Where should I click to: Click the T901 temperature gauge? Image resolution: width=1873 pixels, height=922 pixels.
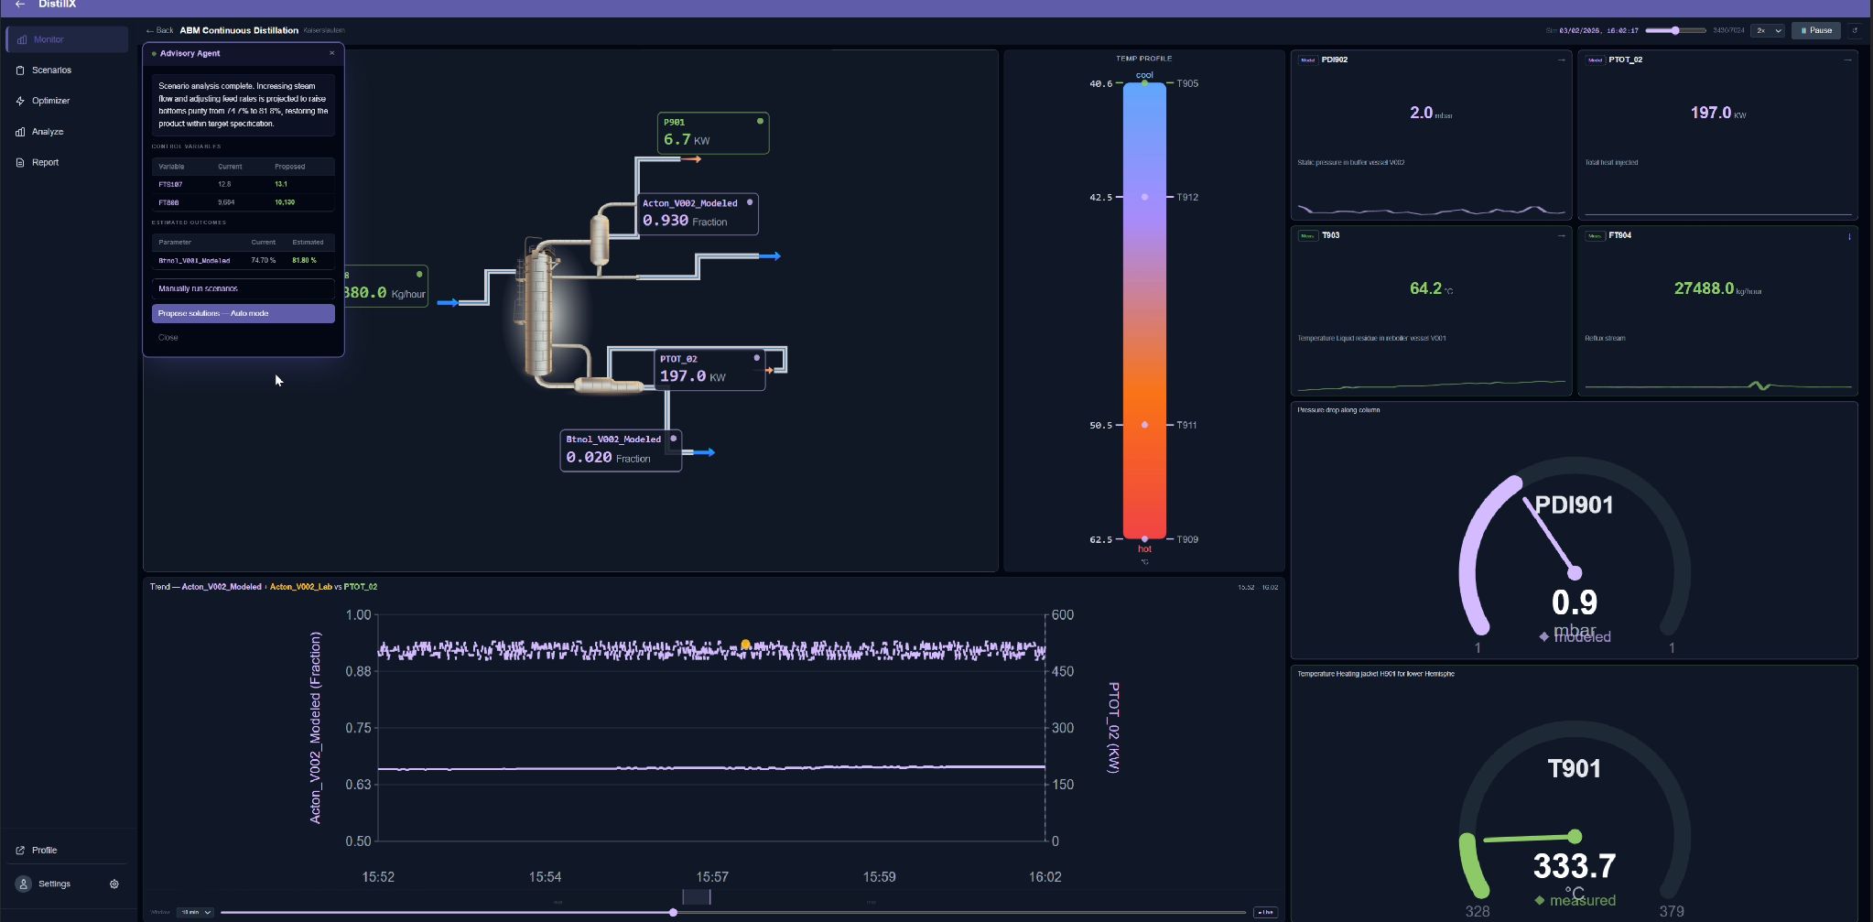(1575, 819)
